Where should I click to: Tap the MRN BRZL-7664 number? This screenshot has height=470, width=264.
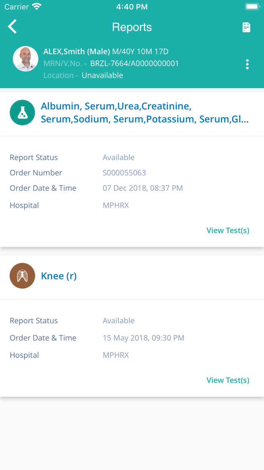click(x=134, y=63)
